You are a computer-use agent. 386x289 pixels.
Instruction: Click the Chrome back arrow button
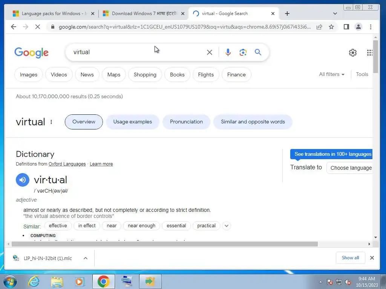coord(14,27)
